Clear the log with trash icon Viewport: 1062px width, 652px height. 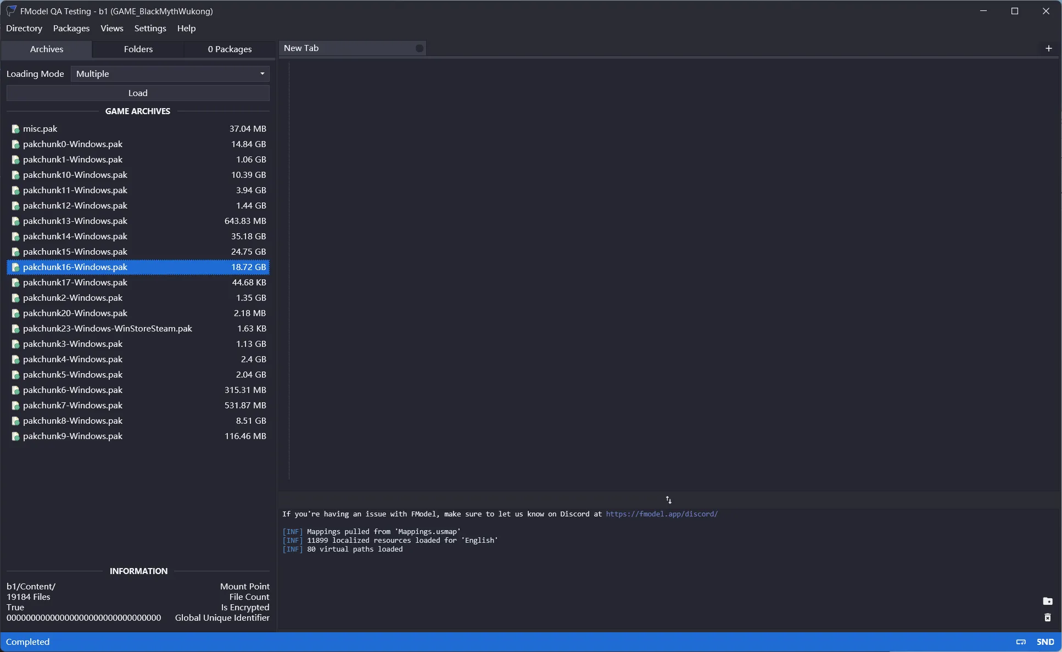point(1047,618)
